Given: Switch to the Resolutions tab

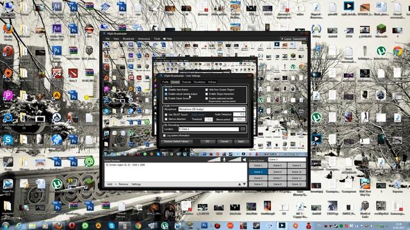Looking at the screenshot, I should pyautogui.click(x=199, y=82).
